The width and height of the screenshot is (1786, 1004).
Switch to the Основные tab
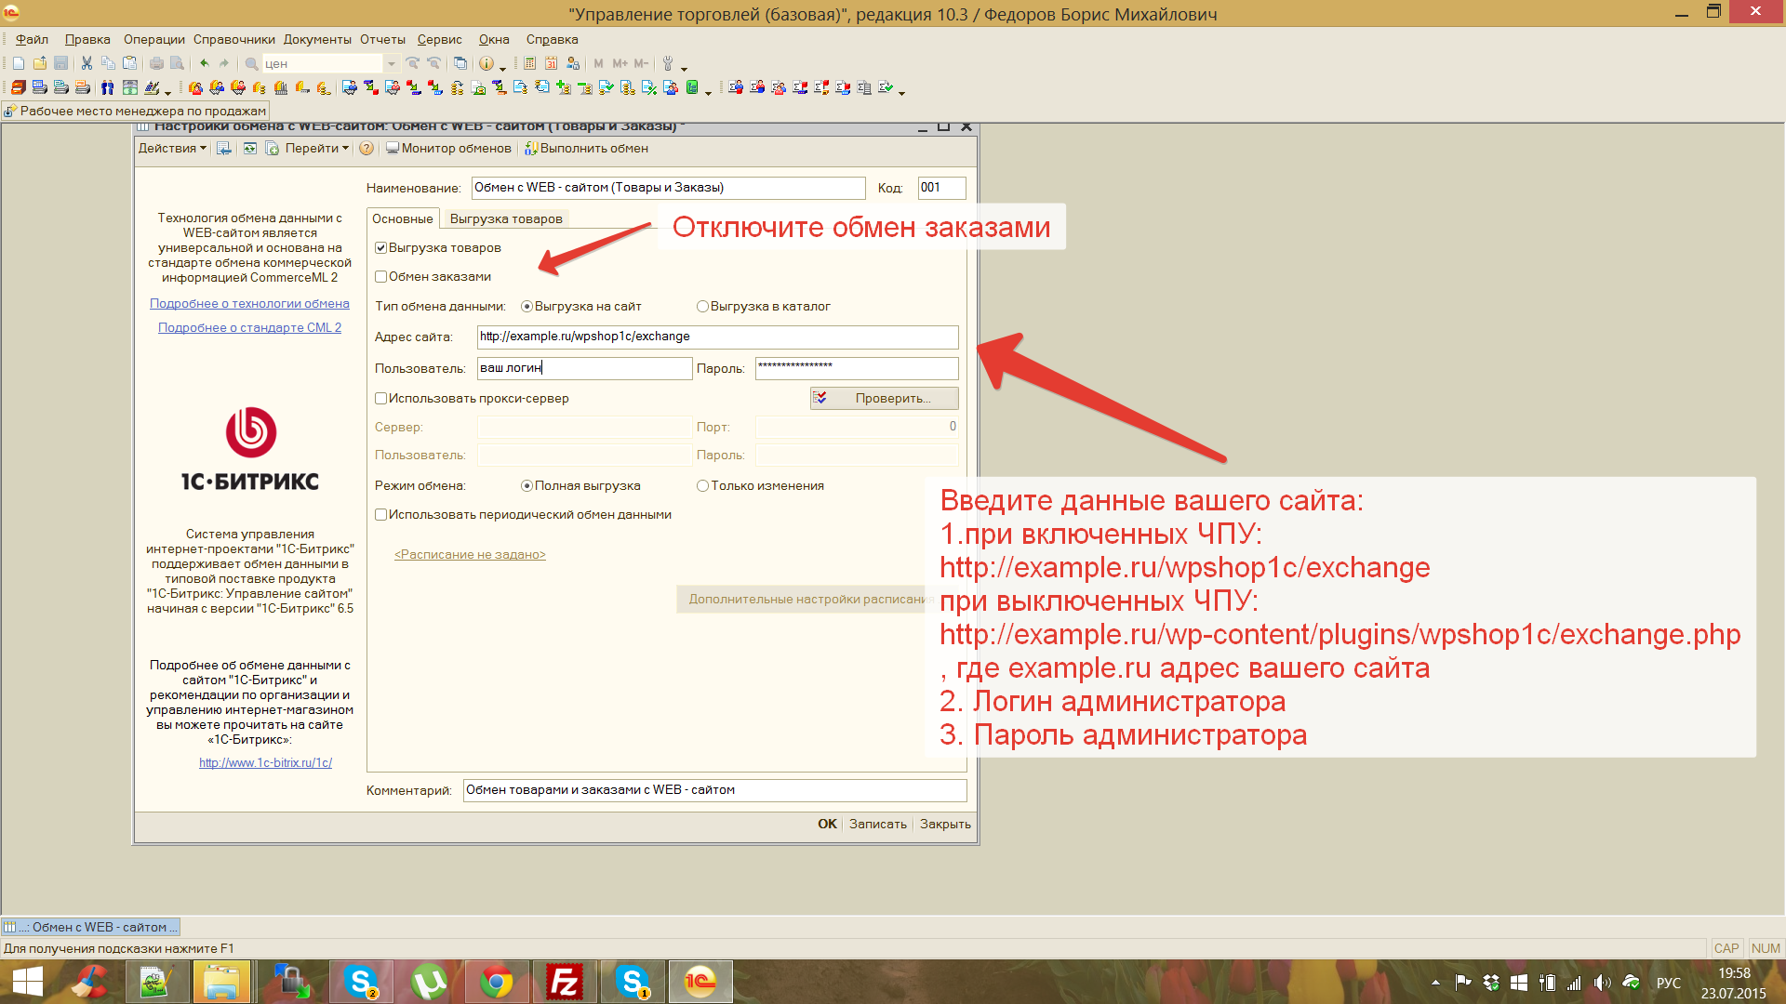[403, 219]
